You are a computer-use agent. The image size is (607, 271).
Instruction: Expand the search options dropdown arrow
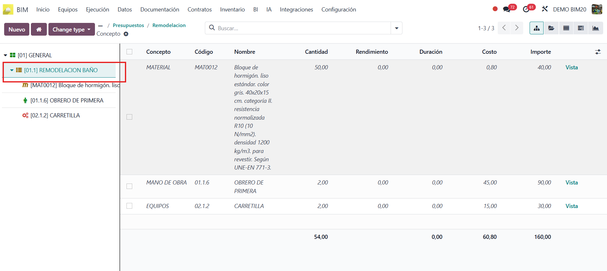(396, 28)
